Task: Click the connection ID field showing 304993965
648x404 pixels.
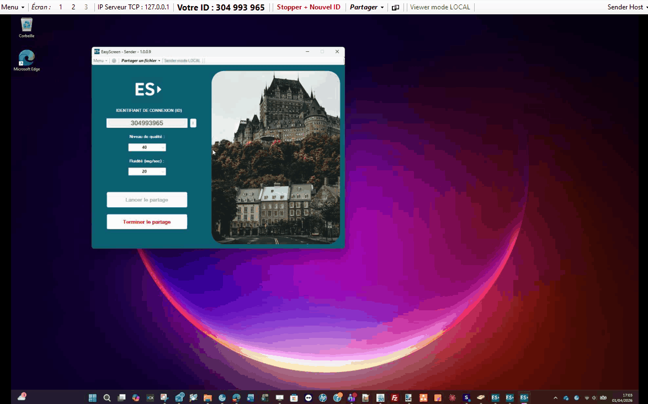Action: 147,123
